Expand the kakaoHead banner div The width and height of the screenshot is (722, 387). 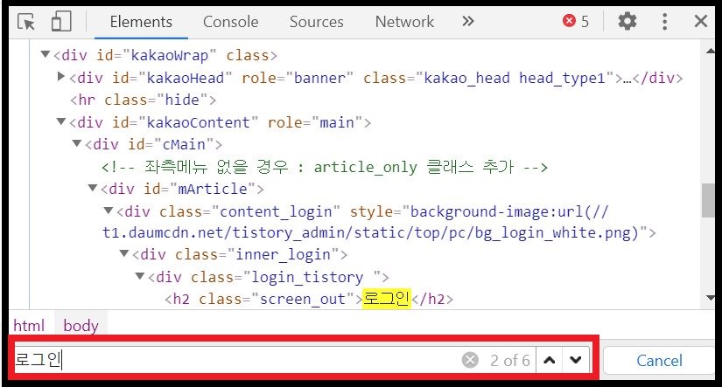pyautogui.click(x=60, y=76)
